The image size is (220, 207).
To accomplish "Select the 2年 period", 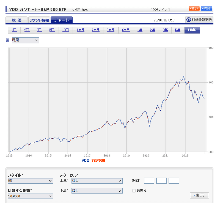I will click(x=153, y=30).
